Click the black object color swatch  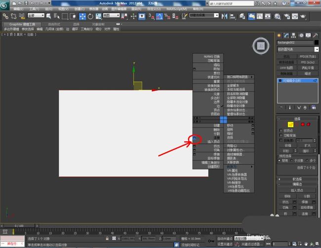pos(316,42)
